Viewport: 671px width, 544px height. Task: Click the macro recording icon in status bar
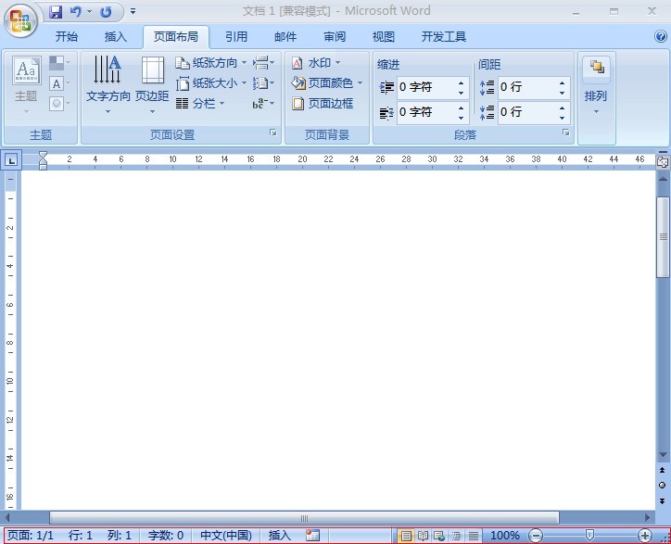click(313, 536)
